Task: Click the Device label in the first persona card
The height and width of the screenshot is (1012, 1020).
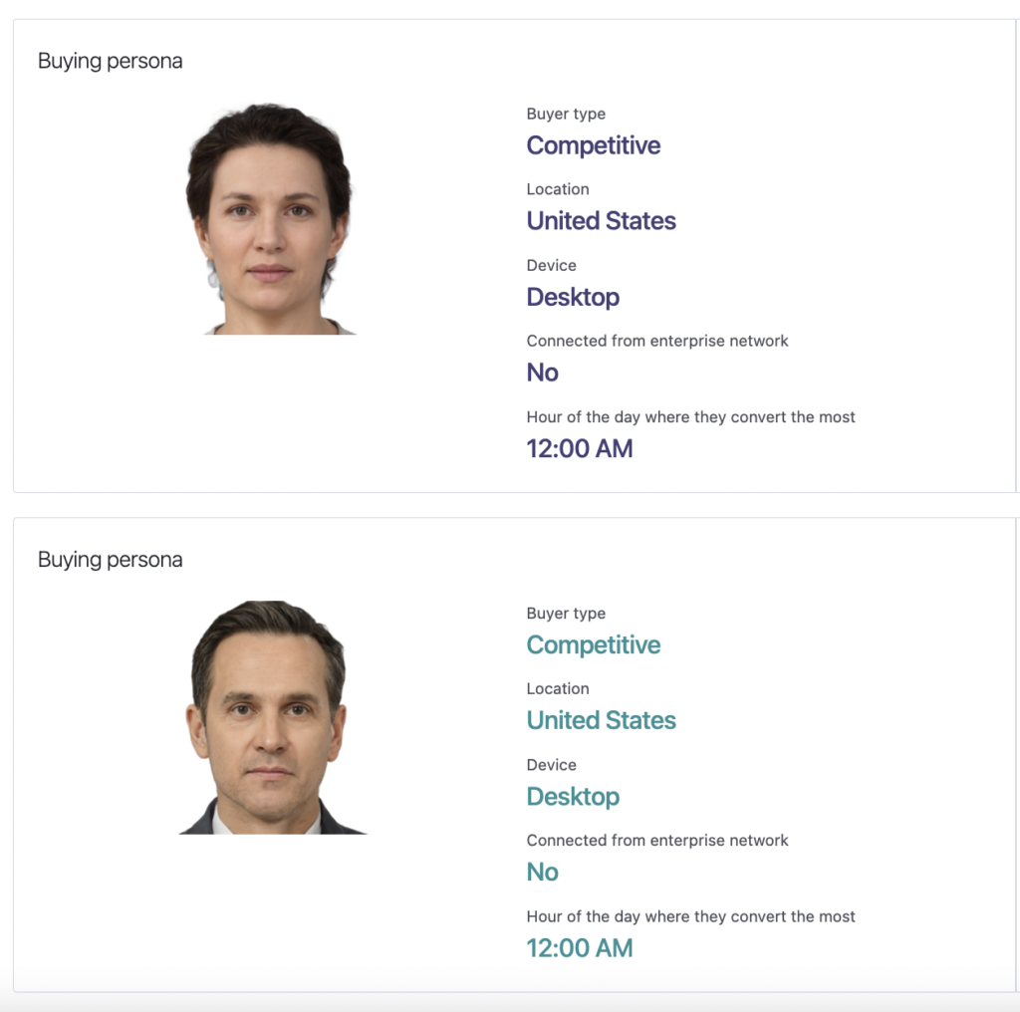Action: click(x=551, y=265)
